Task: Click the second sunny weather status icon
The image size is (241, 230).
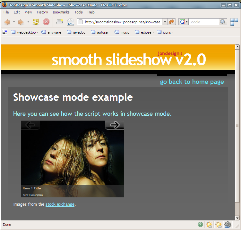Action: click(219, 225)
